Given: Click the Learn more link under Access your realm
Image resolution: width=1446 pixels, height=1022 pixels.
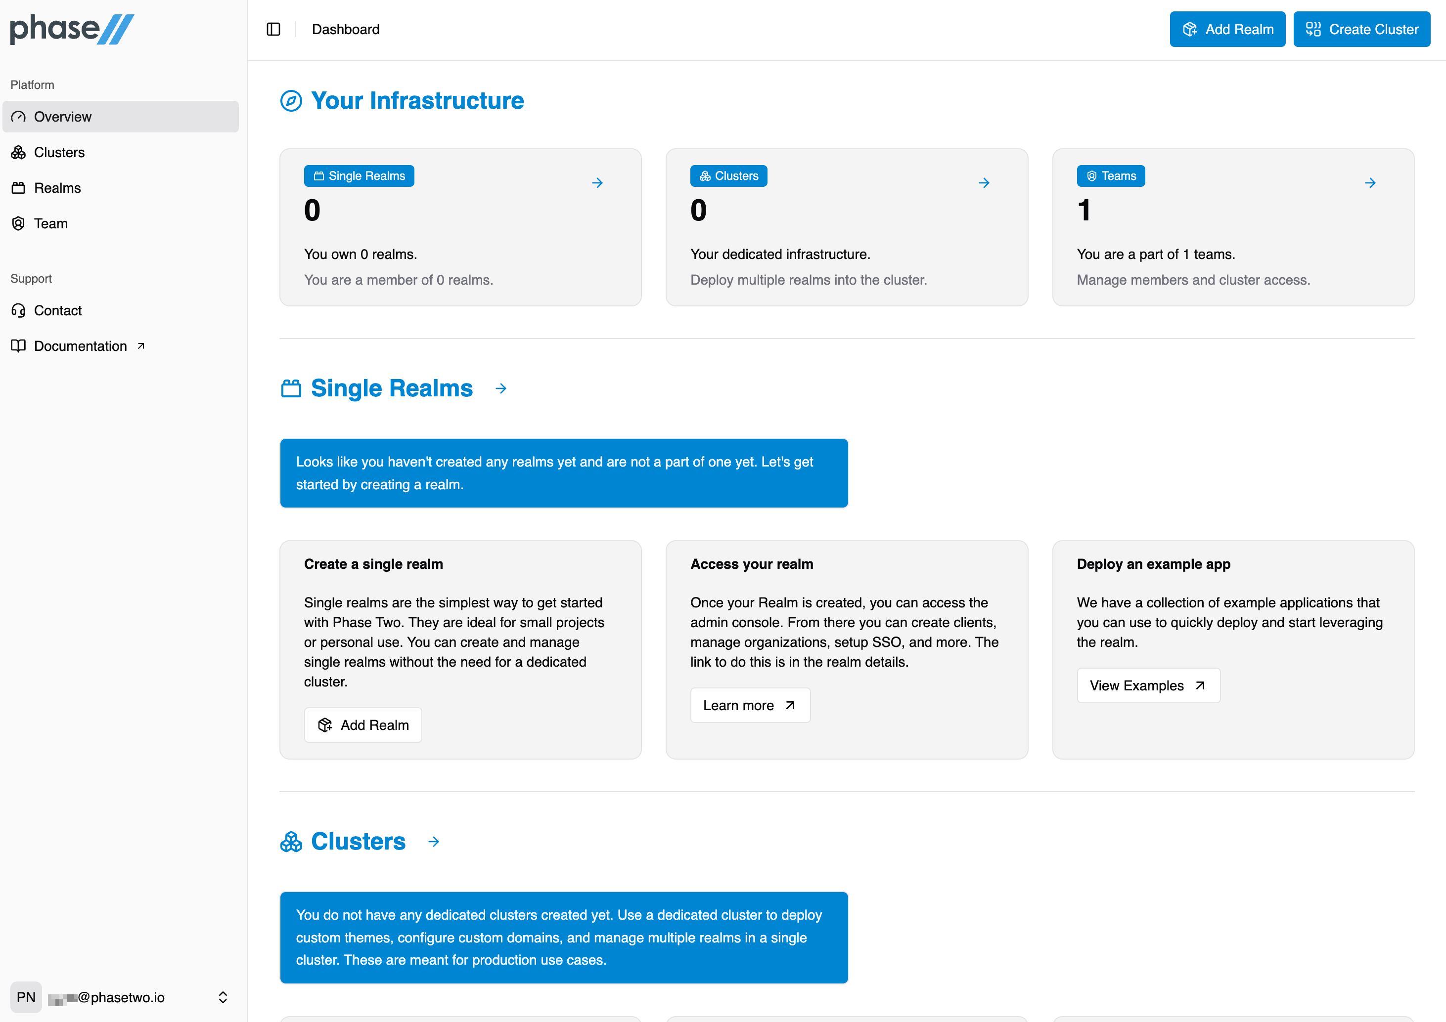Looking at the screenshot, I should tap(749, 705).
